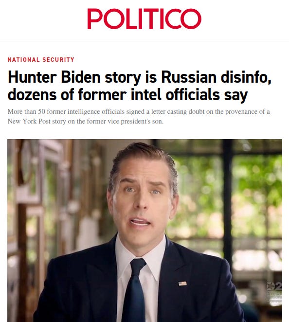This screenshot has width=289, height=322.
Task: Open the article's lead photo
Action: (144, 231)
